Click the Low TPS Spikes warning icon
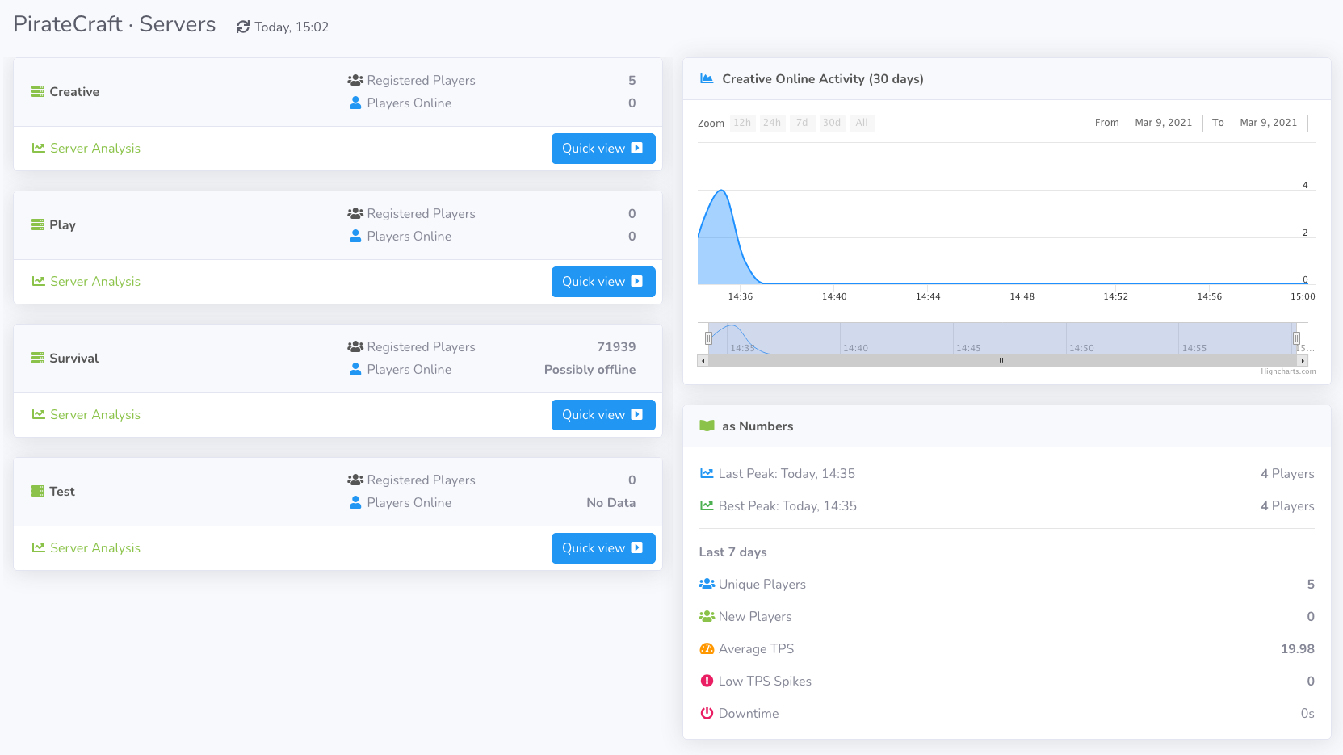The image size is (1343, 755). (x=707, y=682)
